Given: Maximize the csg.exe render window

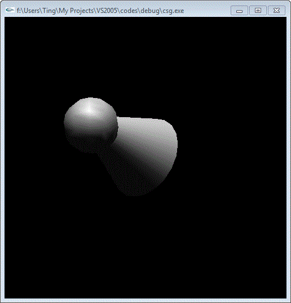Looking at the screenshot, I should pos(258,10).
